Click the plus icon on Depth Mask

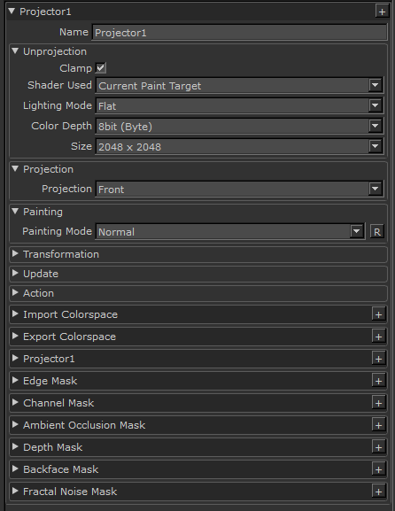point(378,447)
